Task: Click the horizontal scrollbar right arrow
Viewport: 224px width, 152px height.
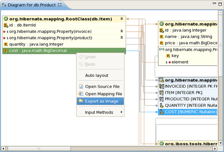Action: [x=215, y=148]
